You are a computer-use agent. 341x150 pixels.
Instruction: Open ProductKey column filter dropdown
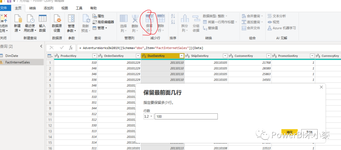click(95, 56)
